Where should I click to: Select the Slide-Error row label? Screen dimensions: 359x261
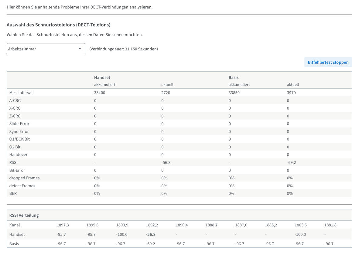pyautogui.click(x=19, y=124)
